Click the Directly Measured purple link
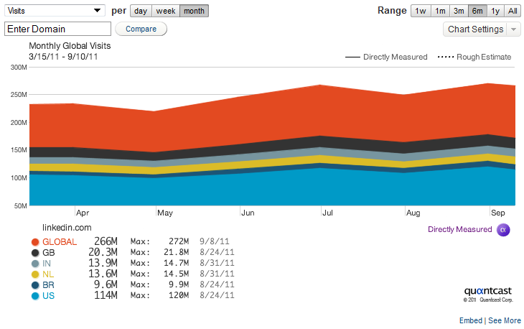This screenshot has height=329, width=524. coord(460,229)
